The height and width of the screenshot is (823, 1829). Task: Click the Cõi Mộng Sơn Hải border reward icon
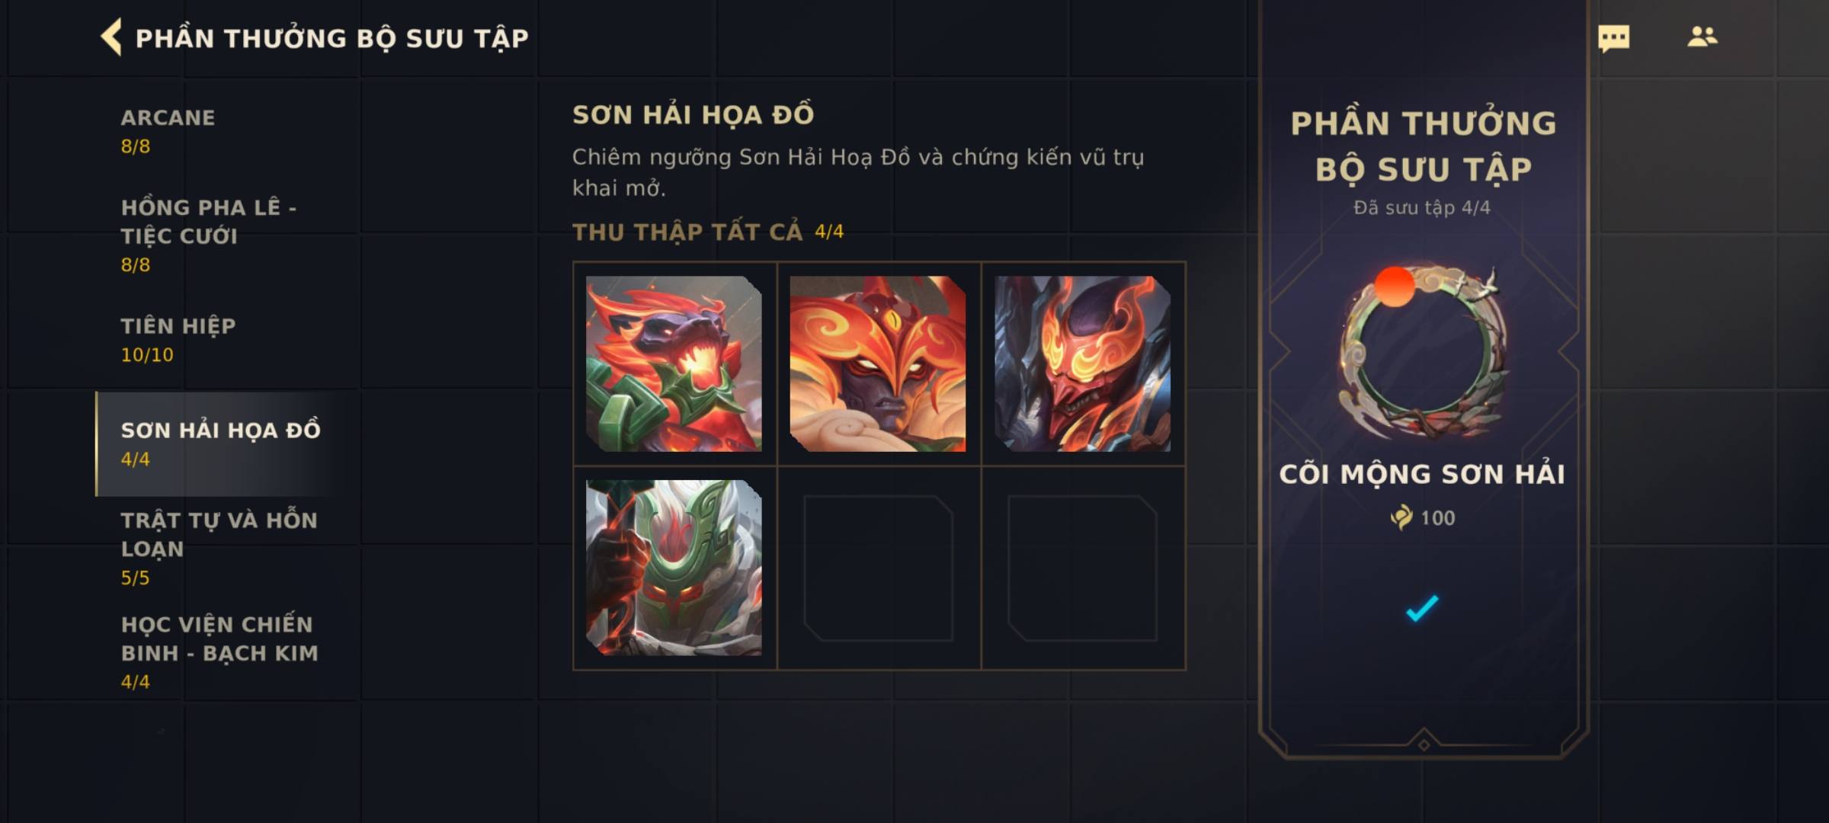coord(1423,352)
